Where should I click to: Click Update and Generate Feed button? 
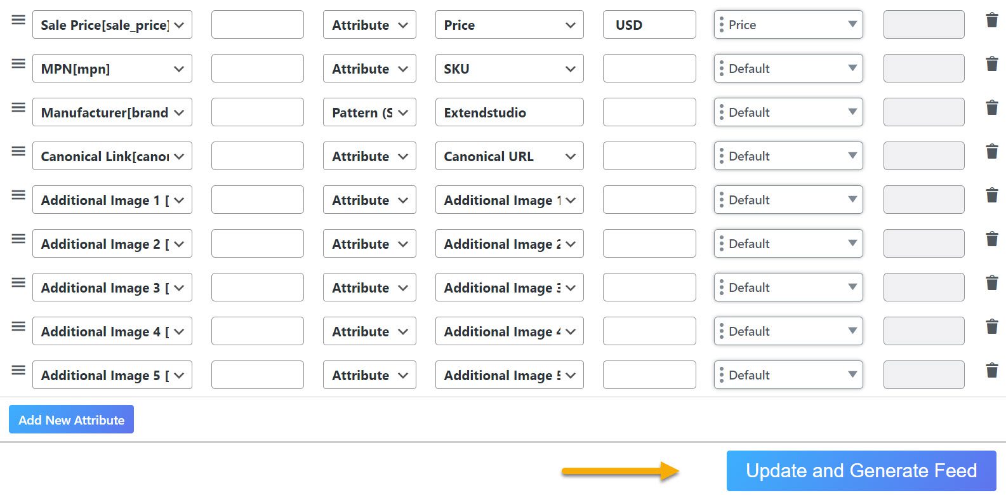click(x=861, y=471)
